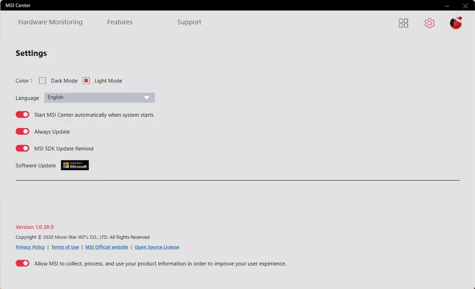Screen dimensions: 475x289
Task: Click the Terms of Use link
Action: click(65, 247)
